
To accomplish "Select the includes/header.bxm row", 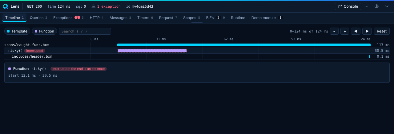I will (x=197, y=56).
